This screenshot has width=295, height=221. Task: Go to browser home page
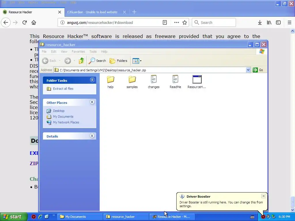[34, 22]
